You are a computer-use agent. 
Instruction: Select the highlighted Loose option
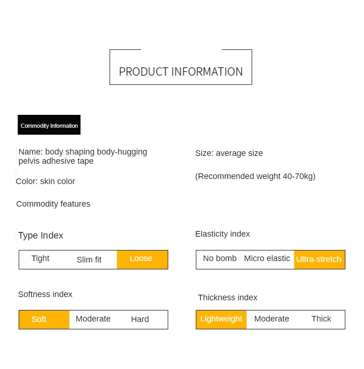coord(142,259)
